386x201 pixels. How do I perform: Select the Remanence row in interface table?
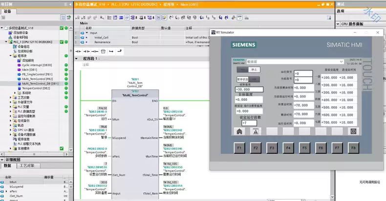pos(142,42)
